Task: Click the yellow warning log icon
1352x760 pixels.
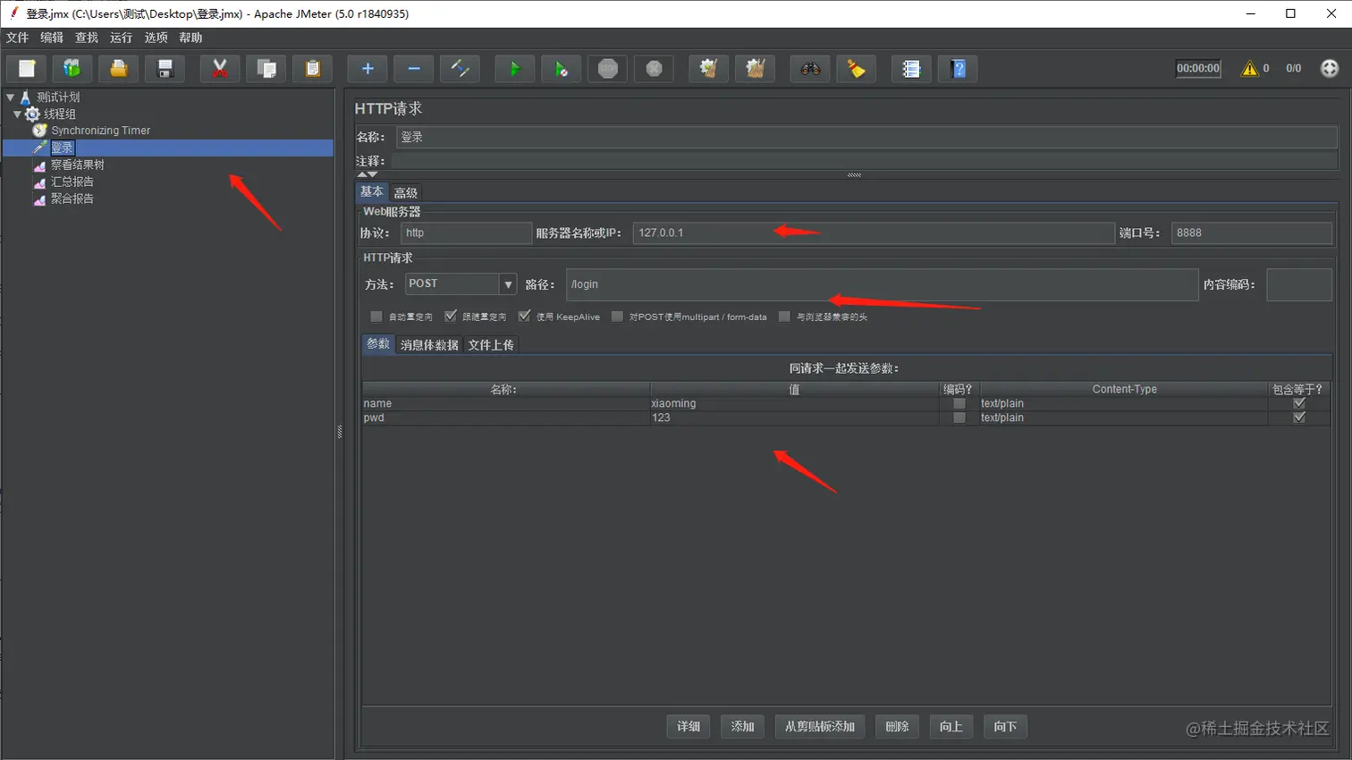Action: coord(1249,68)
